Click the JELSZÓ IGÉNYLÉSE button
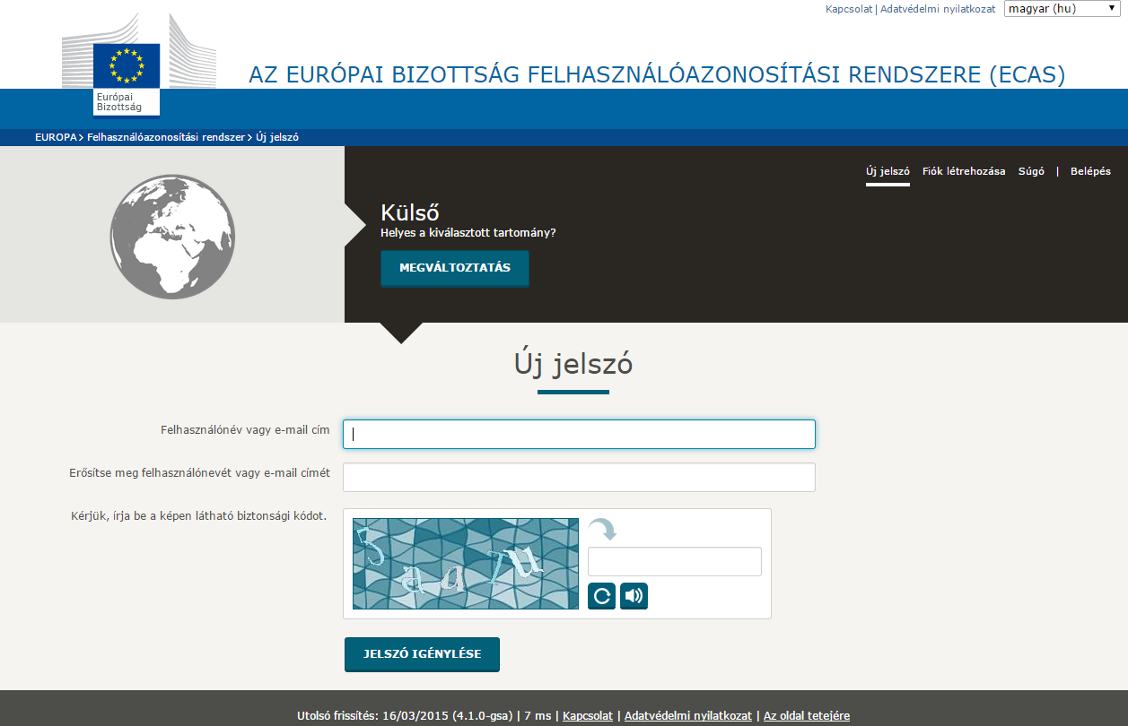Viewport: 1128px width, 726px height. coord(422,654)
